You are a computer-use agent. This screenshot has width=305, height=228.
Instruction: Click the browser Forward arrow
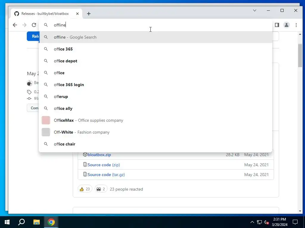tap(24, 25)
